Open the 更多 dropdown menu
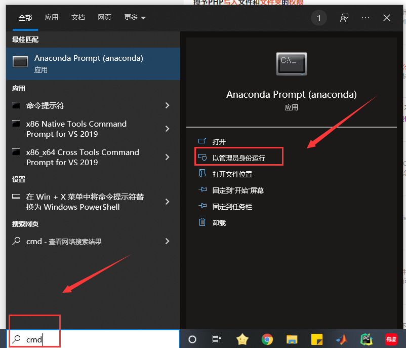Image resolution: width=406 pixels, height=348 pixels. click(135, 17)
